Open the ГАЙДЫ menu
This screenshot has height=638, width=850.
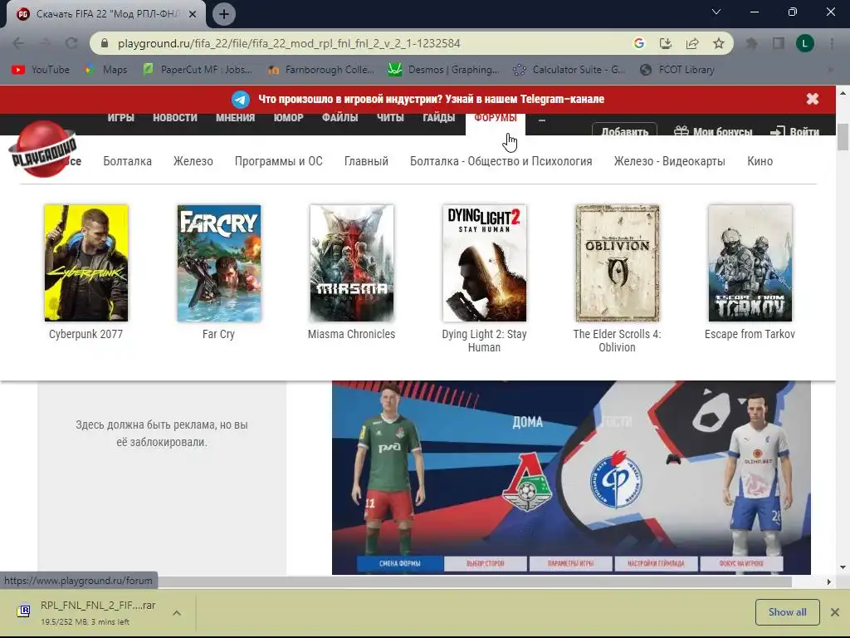pyautogui.click(x=438, y=118)
